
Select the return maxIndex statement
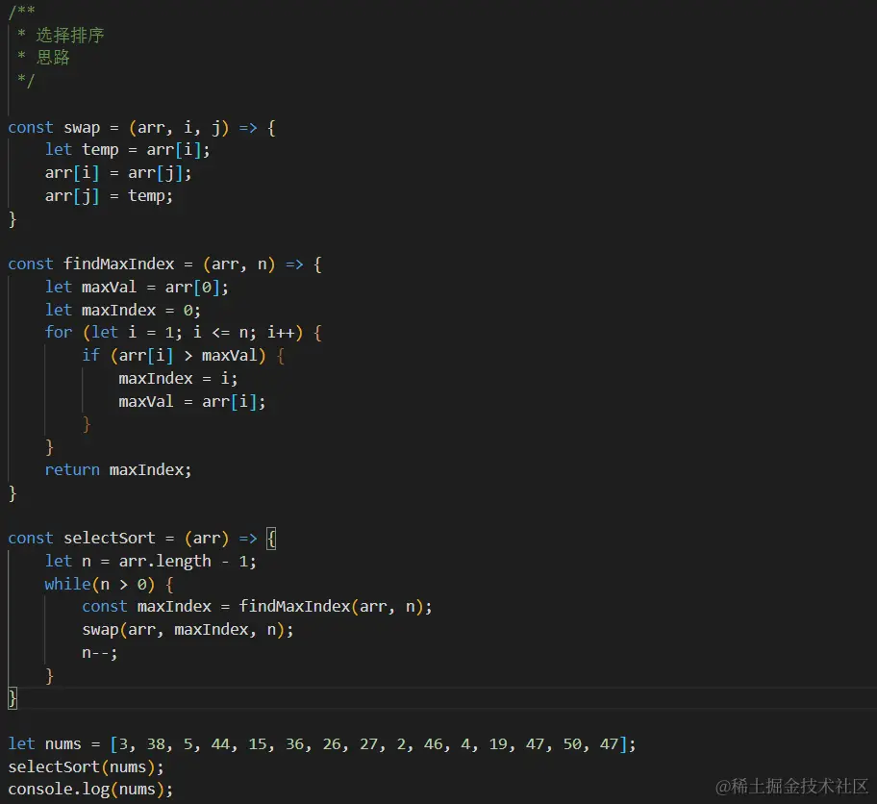click(116, 469)
